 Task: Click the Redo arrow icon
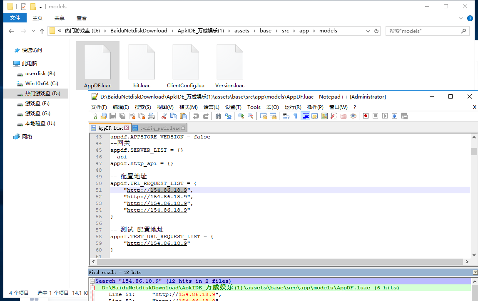[x=206, y=116]
